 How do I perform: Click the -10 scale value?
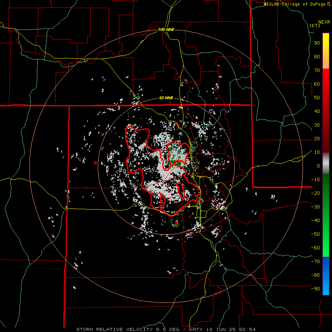[316, 180]
